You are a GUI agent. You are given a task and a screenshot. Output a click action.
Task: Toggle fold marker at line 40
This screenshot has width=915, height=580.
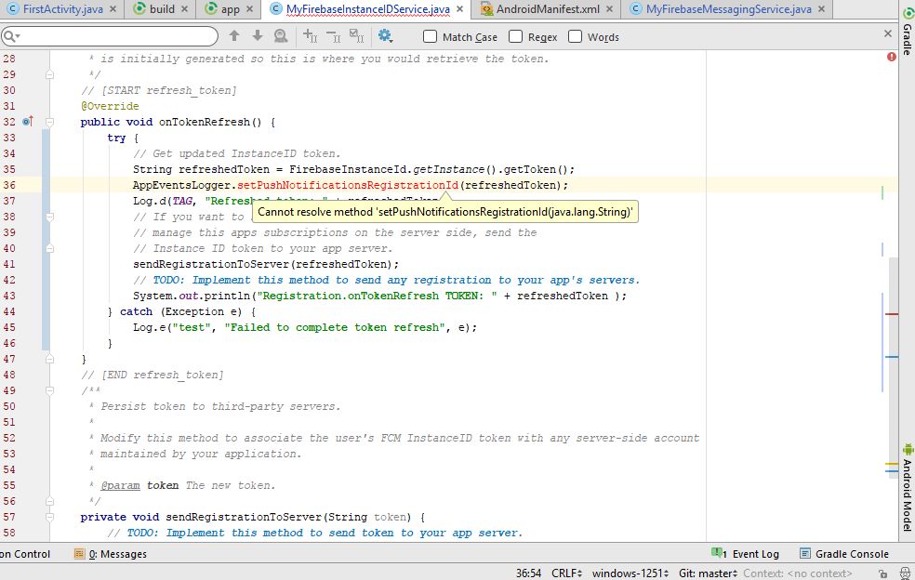49,248
